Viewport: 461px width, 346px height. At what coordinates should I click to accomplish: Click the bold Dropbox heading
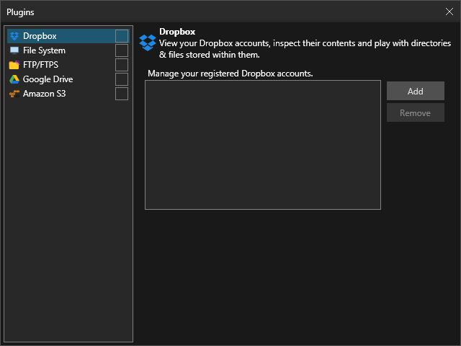(x=177, y=32)
